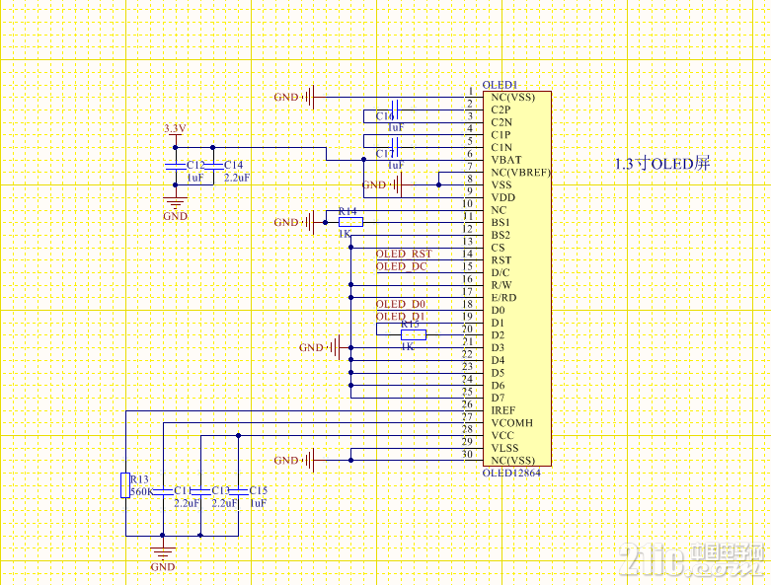Screen dimensions: 771x585
Task: Select the C12 capacitor symbol
Action: pyautogui.click(x=176, y=166)
